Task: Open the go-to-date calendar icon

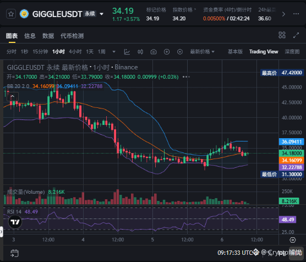Action: (14, 253)
